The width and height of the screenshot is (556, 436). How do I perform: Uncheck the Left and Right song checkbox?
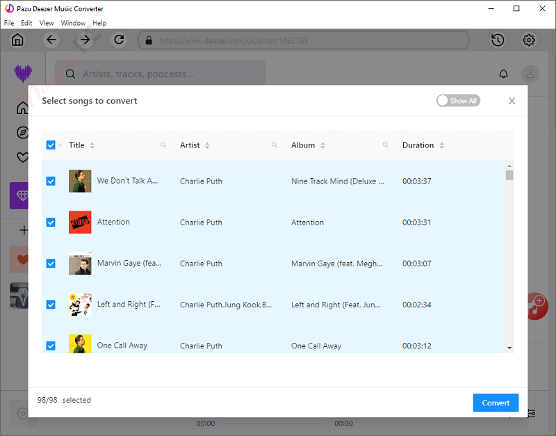(51, 305)
